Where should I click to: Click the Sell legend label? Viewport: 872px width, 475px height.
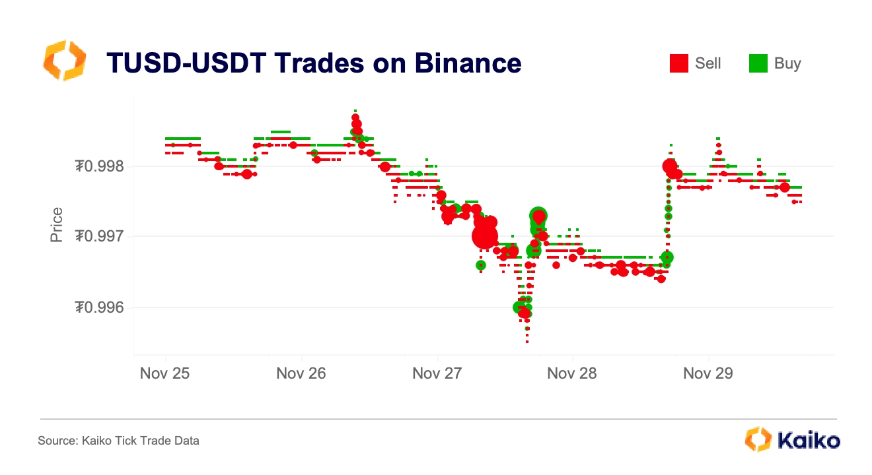pos(708,63)
